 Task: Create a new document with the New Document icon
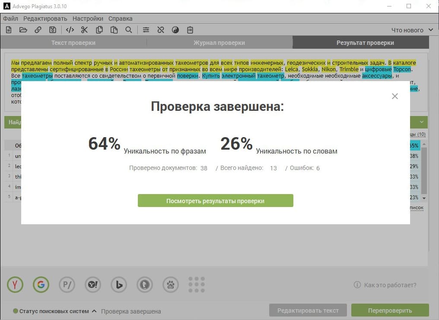pos(8,30)
